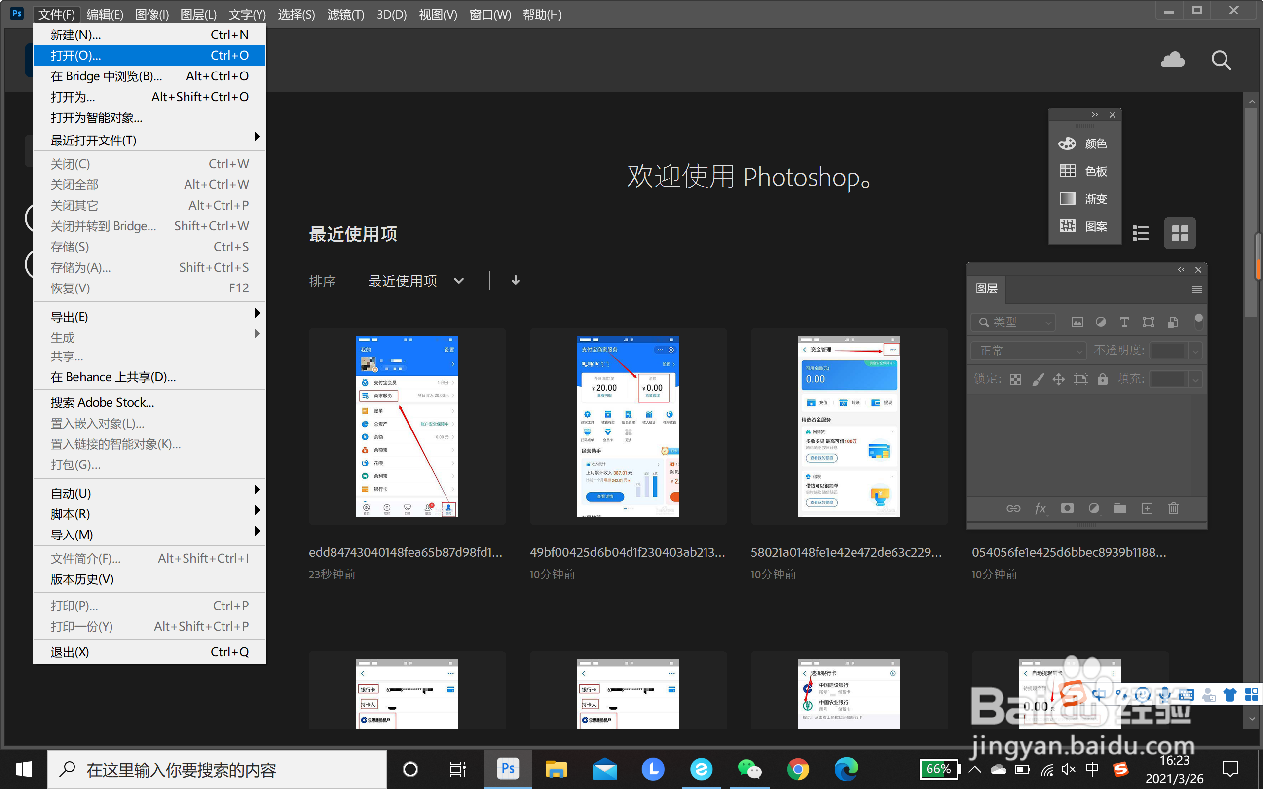Screen dimensions: 1263x789
Task: Click the gradient swatch beside 渐变
Action: click(x=1068, y=198)
